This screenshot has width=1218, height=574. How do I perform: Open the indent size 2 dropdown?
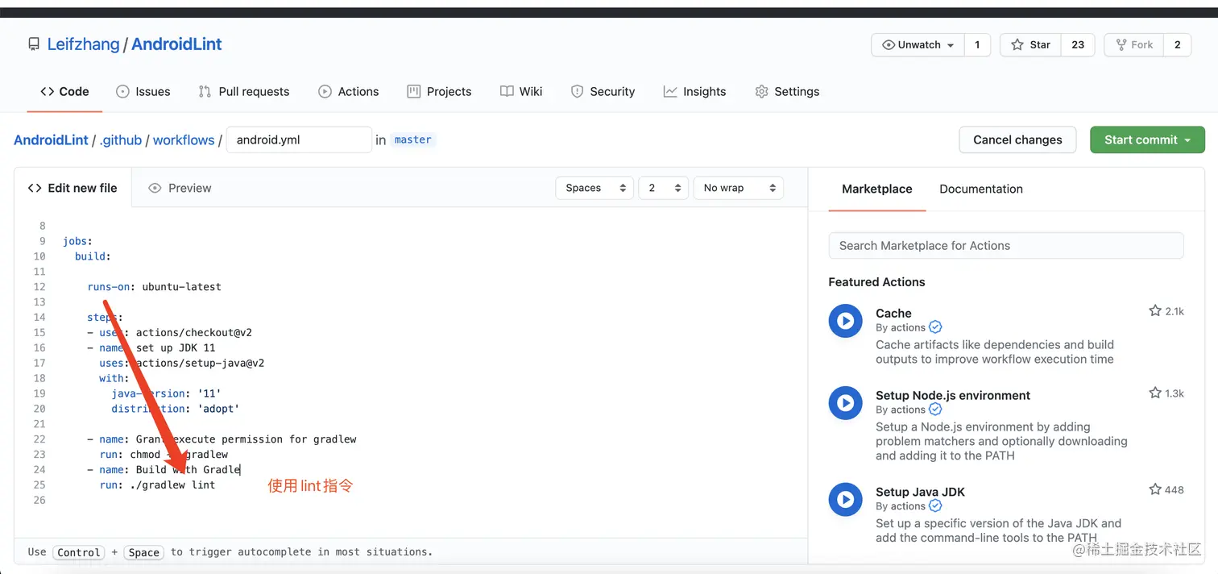click(x=664, y=188)
